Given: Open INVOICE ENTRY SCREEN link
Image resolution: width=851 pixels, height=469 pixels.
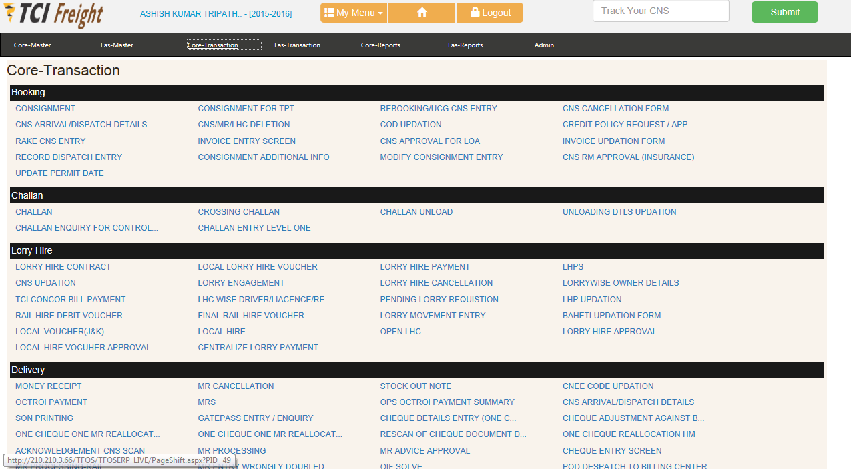Looking at the screenshot, I should (247, 141).
